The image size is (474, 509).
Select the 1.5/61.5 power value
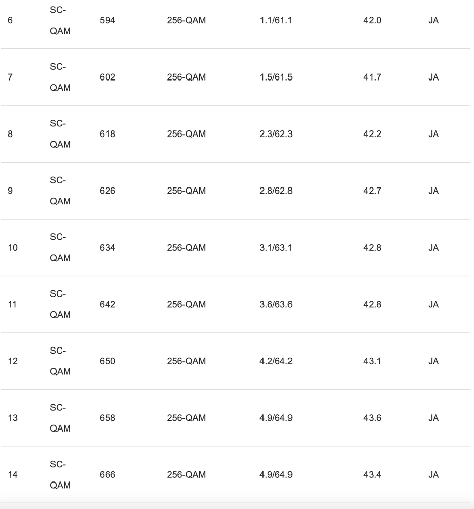point(276,77)
